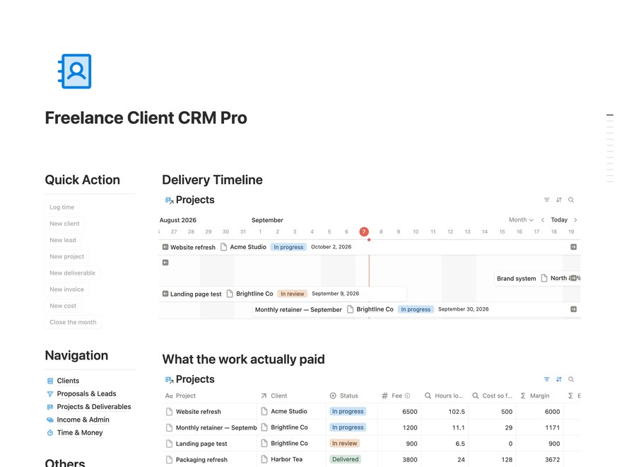Click the Income & Admin icon
Screen dimensions: 622x467
(x=50, y=420)
